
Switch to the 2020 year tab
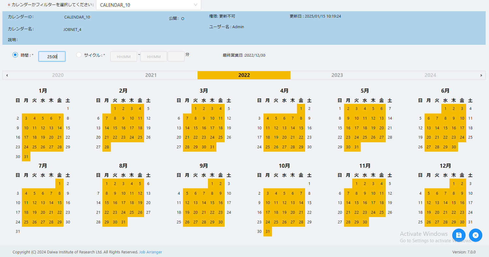[x=58, y=75]
